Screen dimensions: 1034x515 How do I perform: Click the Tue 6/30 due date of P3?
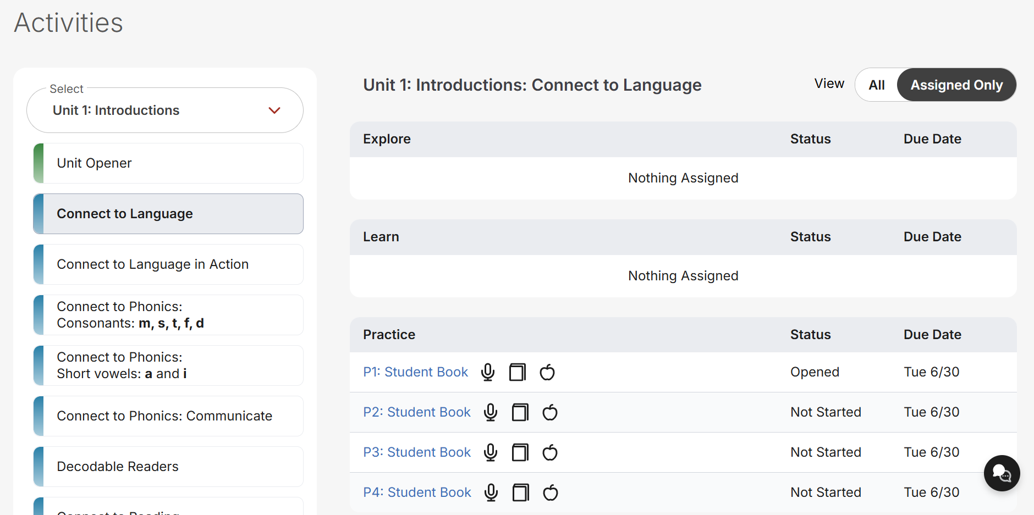pyautogui.click(x=932, y=452)
